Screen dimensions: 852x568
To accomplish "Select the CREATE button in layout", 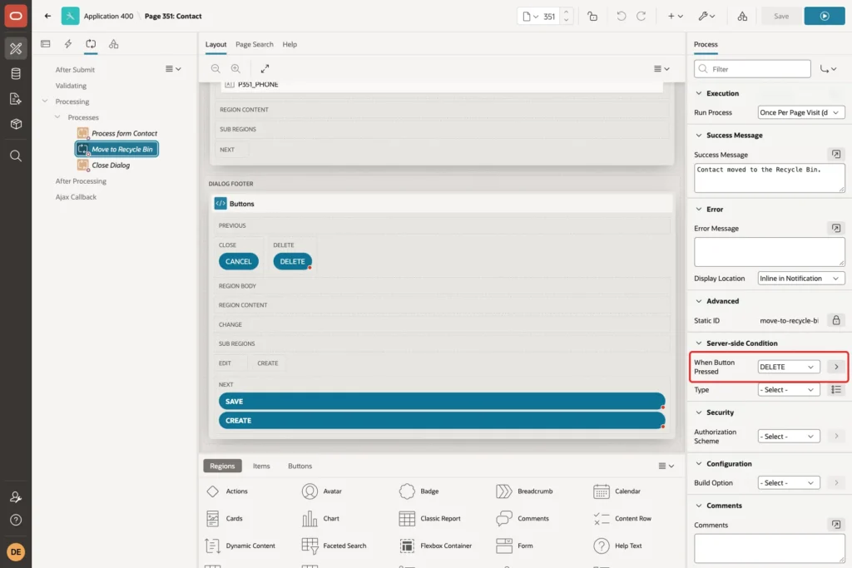I will pyautogui.click(x=442, y=420).
